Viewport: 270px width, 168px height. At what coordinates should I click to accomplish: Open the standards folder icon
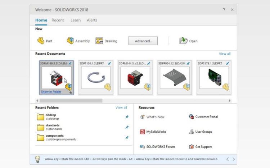[x=40, y=127]
